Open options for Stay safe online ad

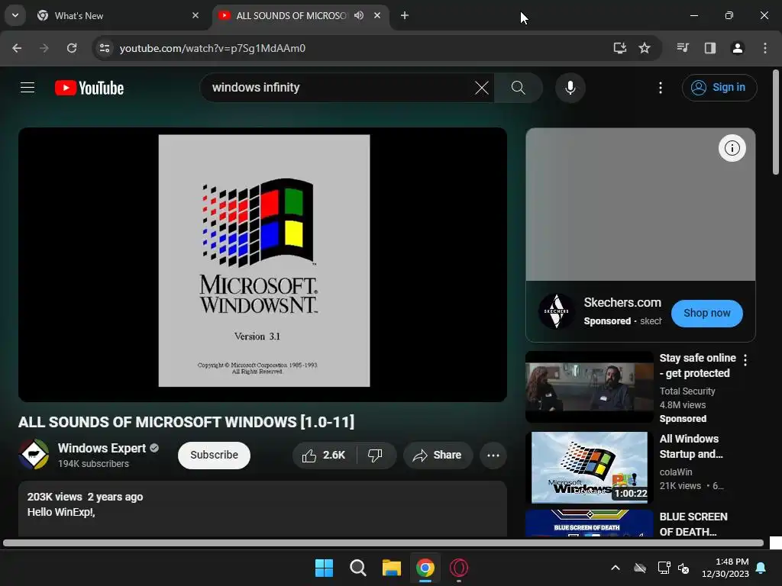pyautogui.click(x=745, y=360)
